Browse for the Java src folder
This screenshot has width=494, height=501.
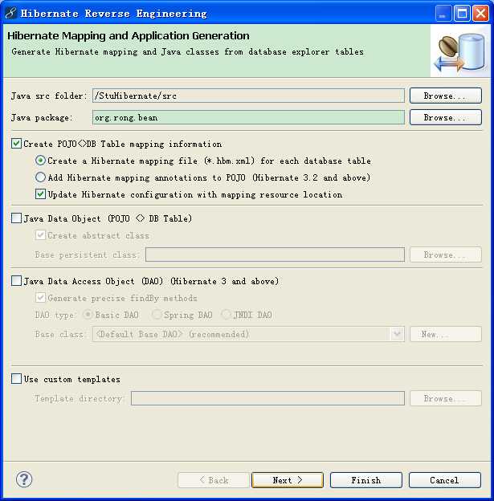(445, 96)
